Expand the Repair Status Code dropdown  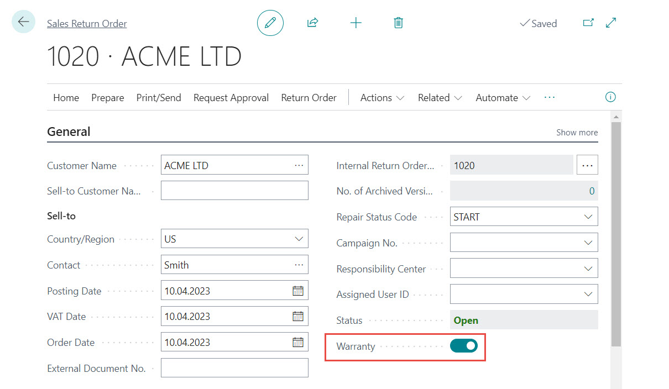coord(588,217)
